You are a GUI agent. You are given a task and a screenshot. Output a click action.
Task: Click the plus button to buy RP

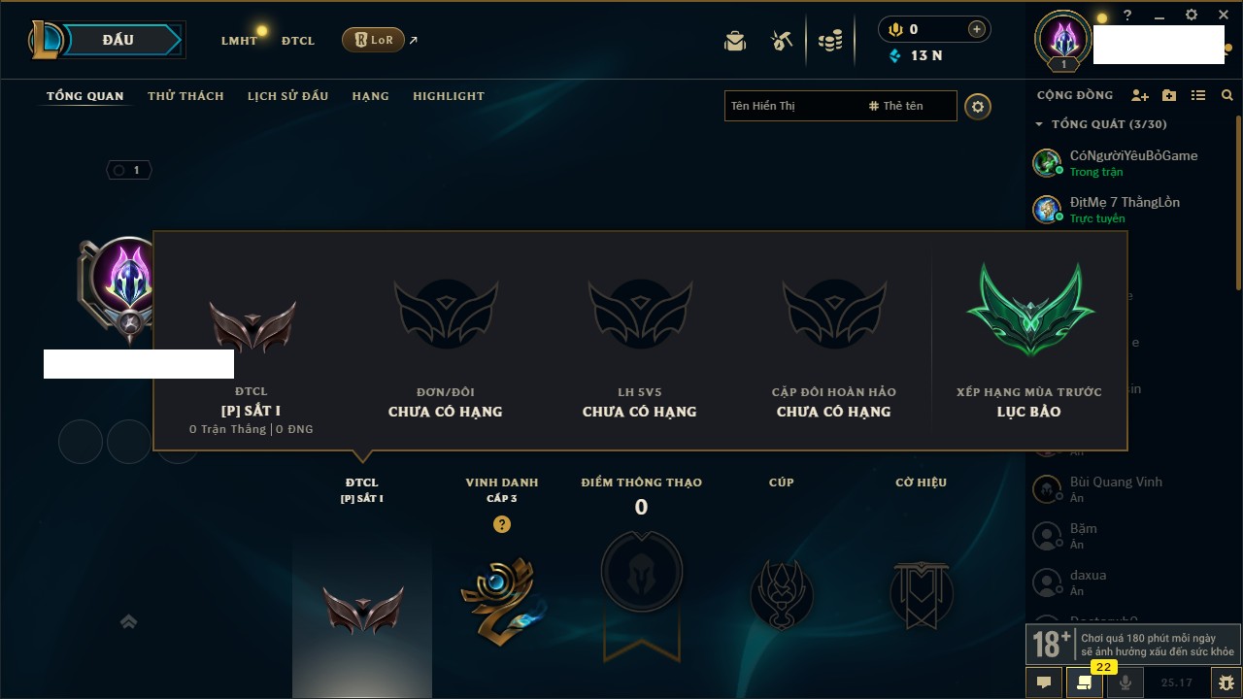(977, 29)
